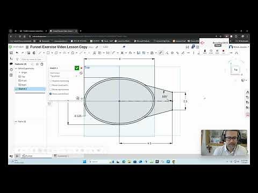258x193 pixels.
Task: Click the 1.5 dimension value
Action: point(185,101)
